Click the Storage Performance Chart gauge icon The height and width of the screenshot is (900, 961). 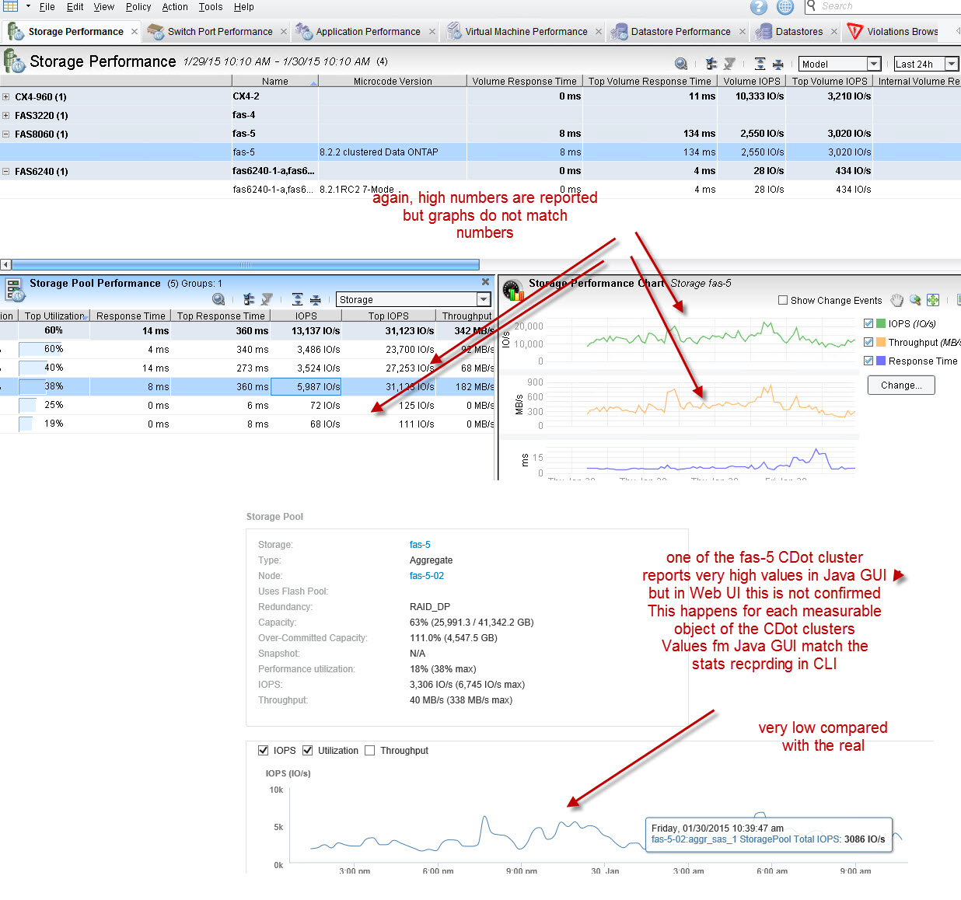tap(512, 290)
